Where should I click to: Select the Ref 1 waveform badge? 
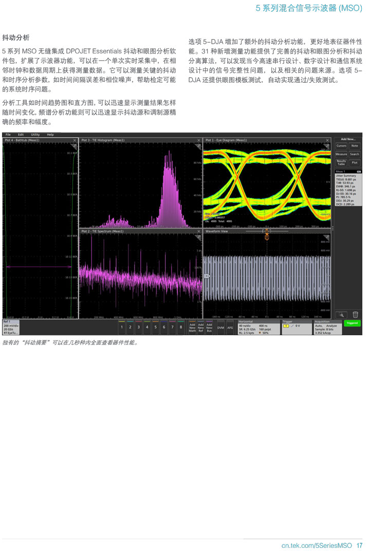(x=11, y=327)
